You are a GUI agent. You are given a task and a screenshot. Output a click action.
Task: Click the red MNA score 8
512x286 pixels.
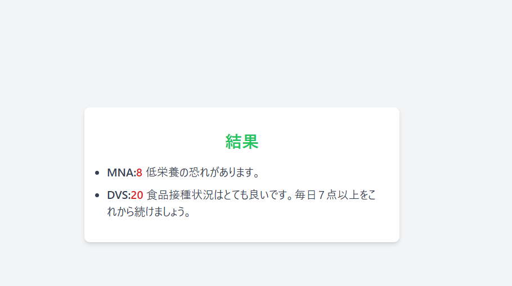click(x=139, y=172)
